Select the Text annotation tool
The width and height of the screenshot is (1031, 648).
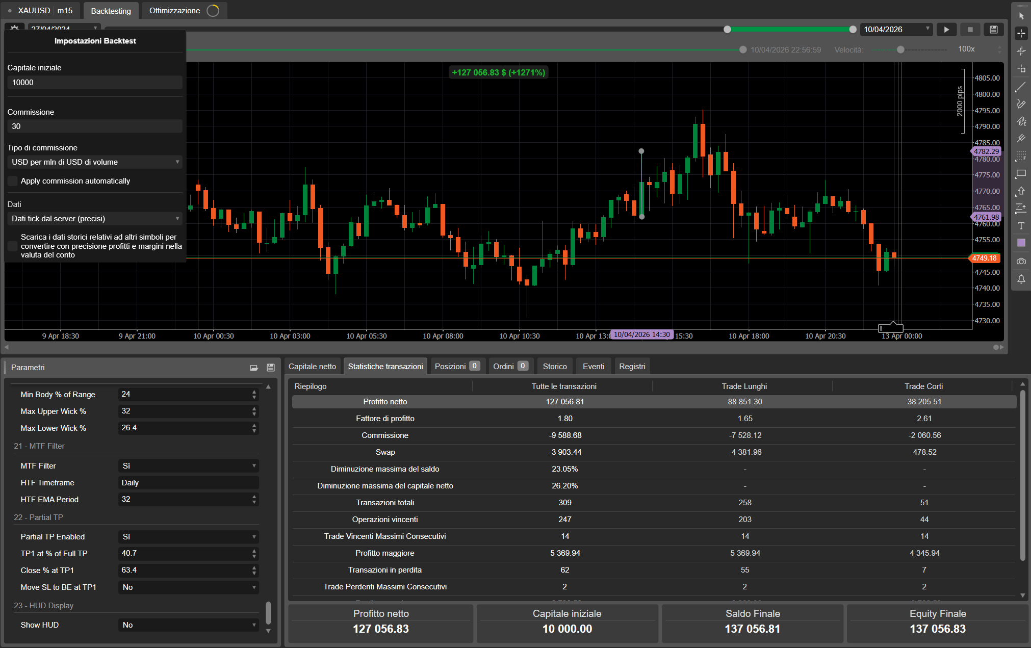[1021, 225]
